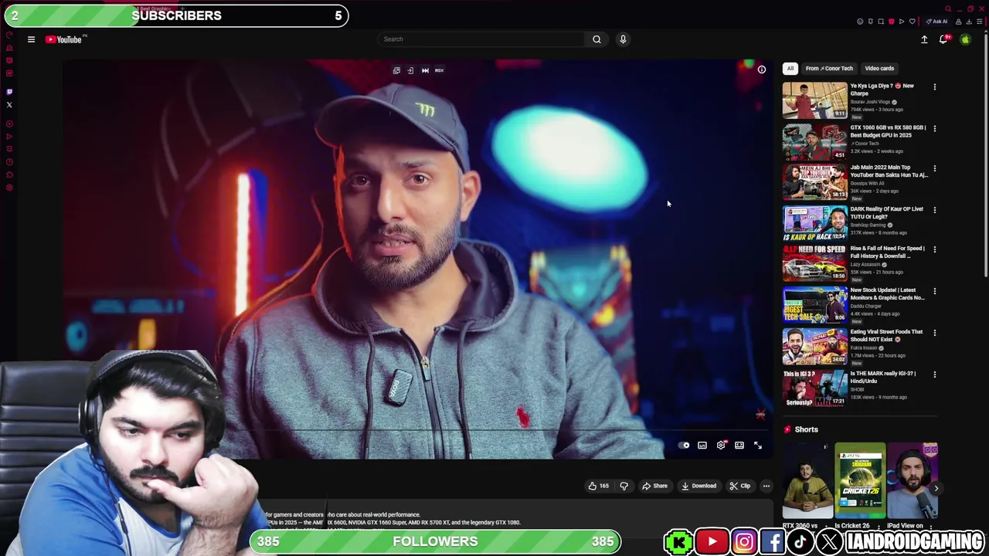989x556 pixels.
Task: Open Opera GX Ask AI button
Action: 937,22
